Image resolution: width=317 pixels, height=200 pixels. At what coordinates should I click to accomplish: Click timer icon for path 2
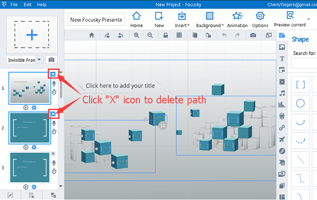[x=54, y=132]
